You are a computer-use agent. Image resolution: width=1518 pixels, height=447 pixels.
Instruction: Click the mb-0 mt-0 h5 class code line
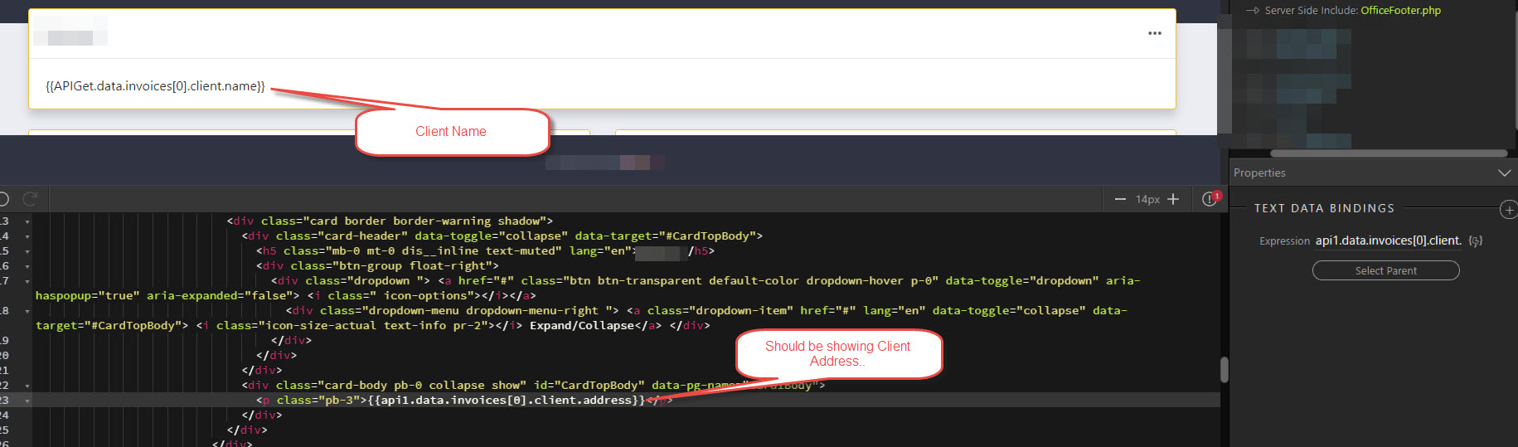[x=485, y=251]
